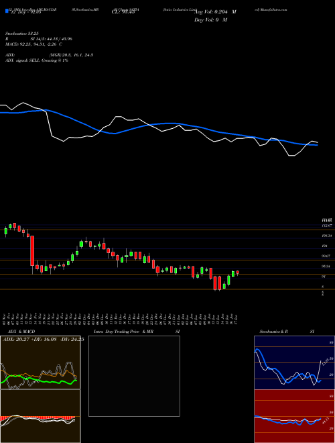Screen dimensions: 335x443
Task: Click the 'Stochastics & R SI' panel title
Action: pos(287,332)
